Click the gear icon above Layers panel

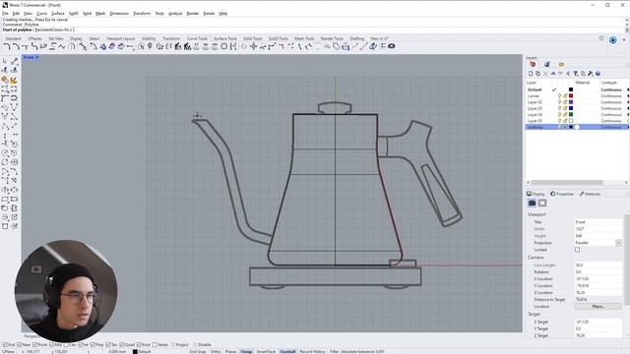601,38
